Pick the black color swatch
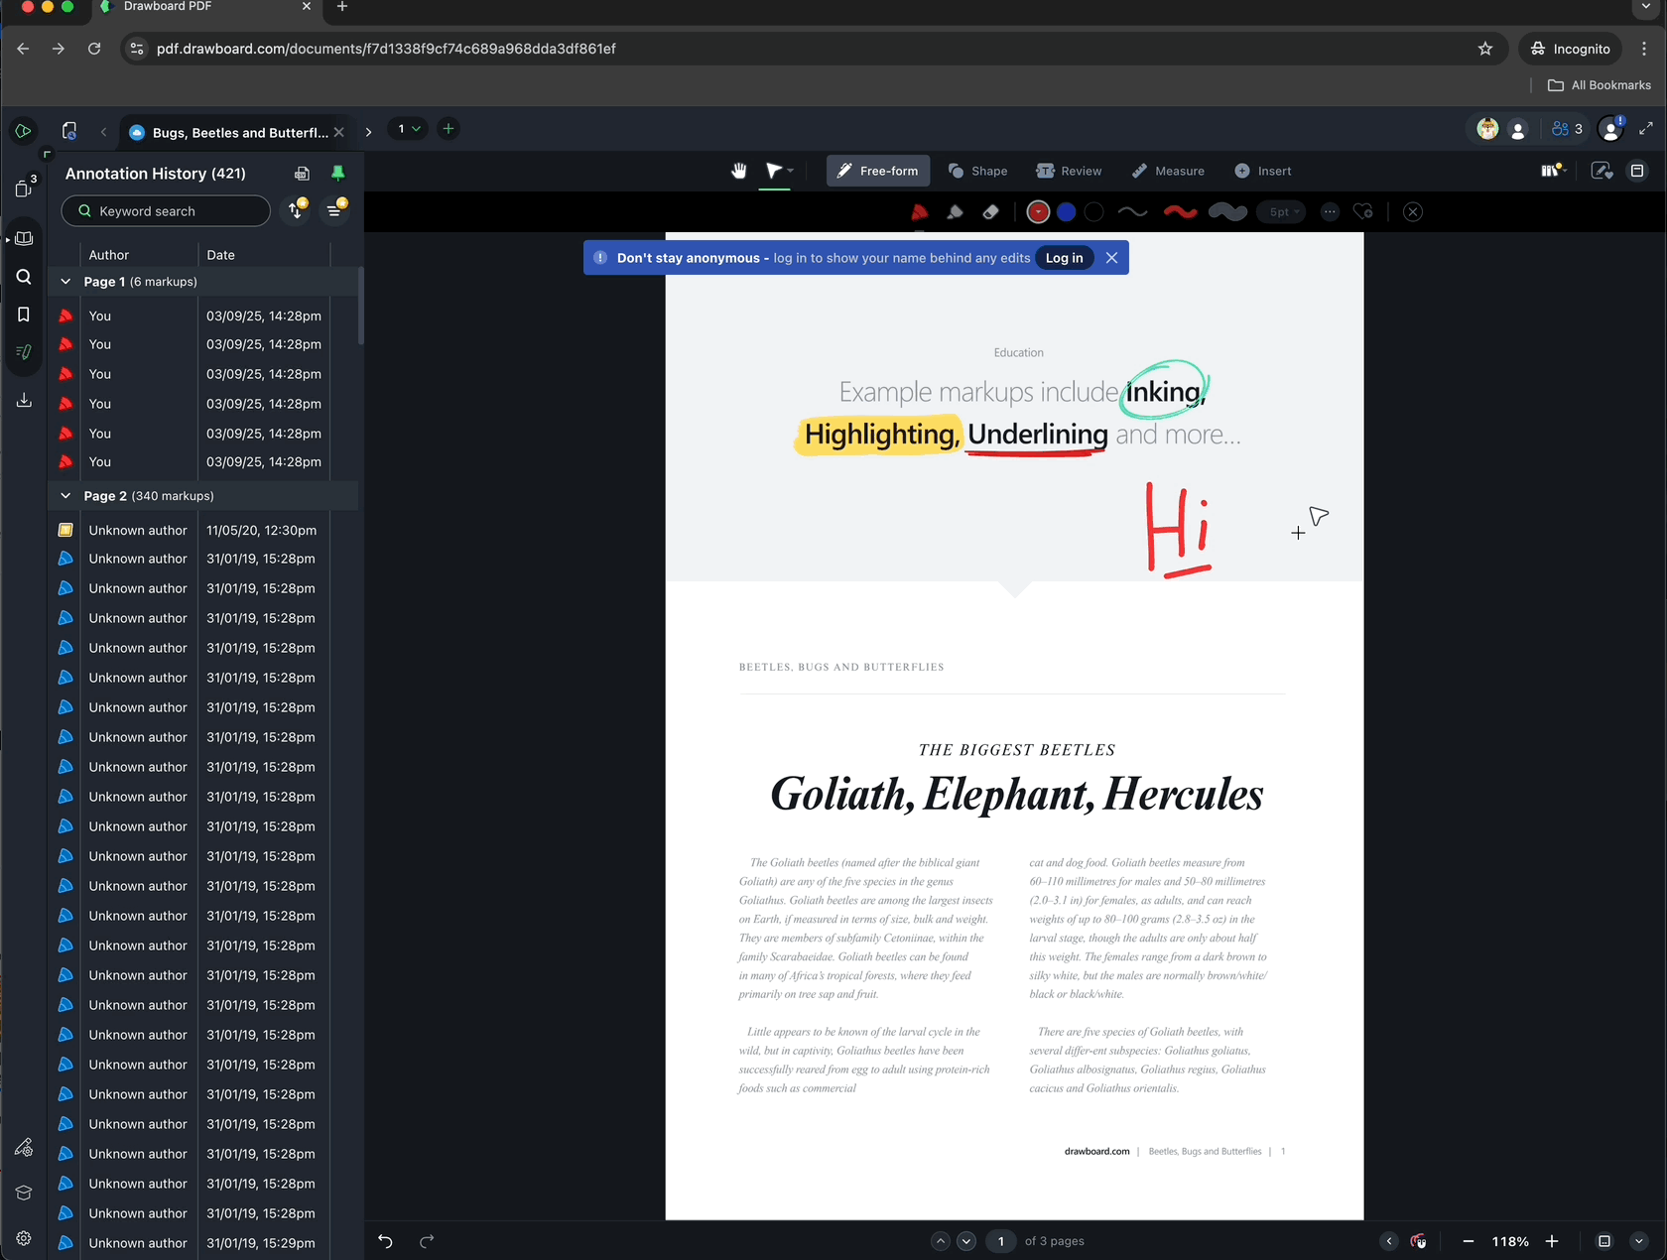 pyautogui.click(x=1093, y=212)
